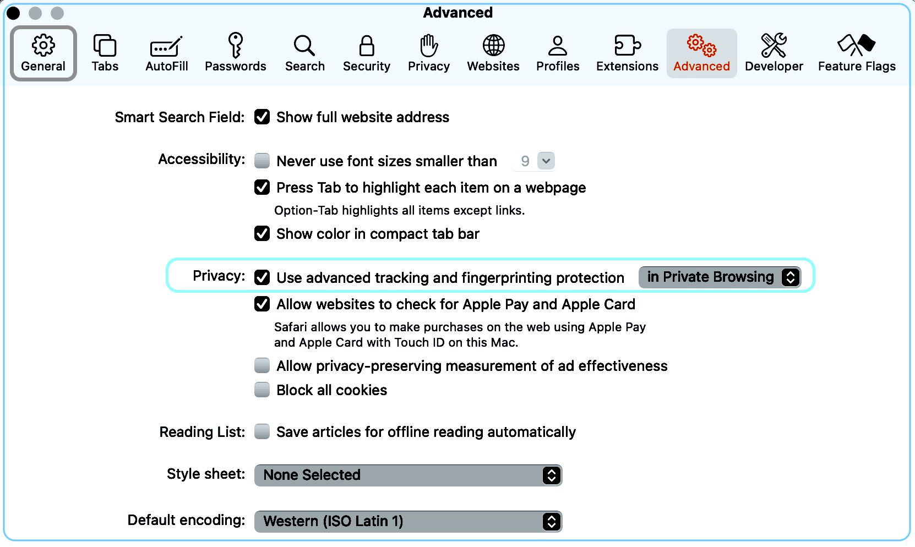
Task: Open the Developer tools pane
Action: 774,53
